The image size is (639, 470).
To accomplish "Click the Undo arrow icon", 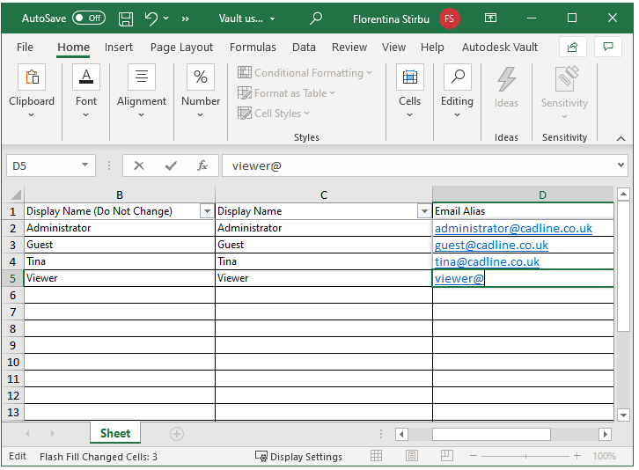I will [x=151, y=18].
